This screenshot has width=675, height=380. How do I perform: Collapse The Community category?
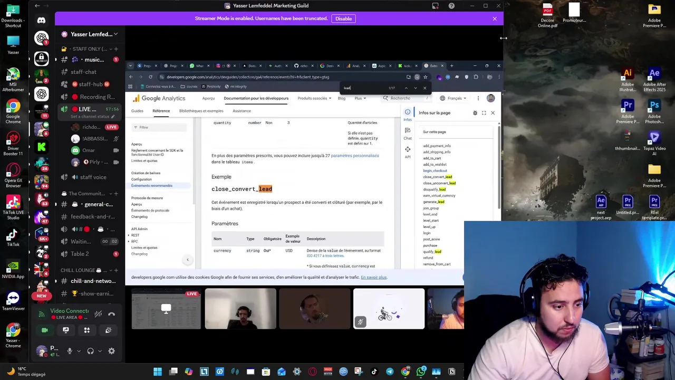87,194
